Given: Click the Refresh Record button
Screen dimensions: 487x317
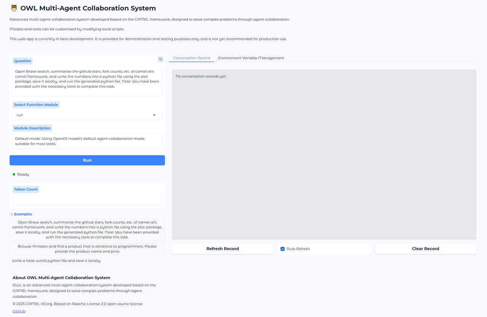Looking at the screenshot, I should tap(223, 249).
